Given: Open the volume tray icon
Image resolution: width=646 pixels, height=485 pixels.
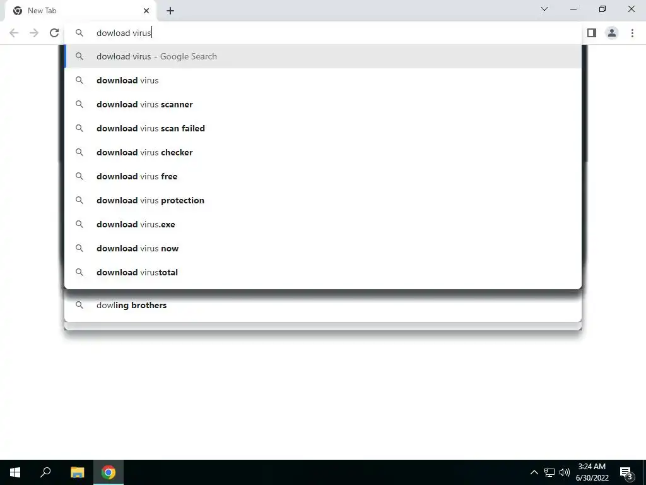Looking at the screenshot, I should [x=565, y=472].
